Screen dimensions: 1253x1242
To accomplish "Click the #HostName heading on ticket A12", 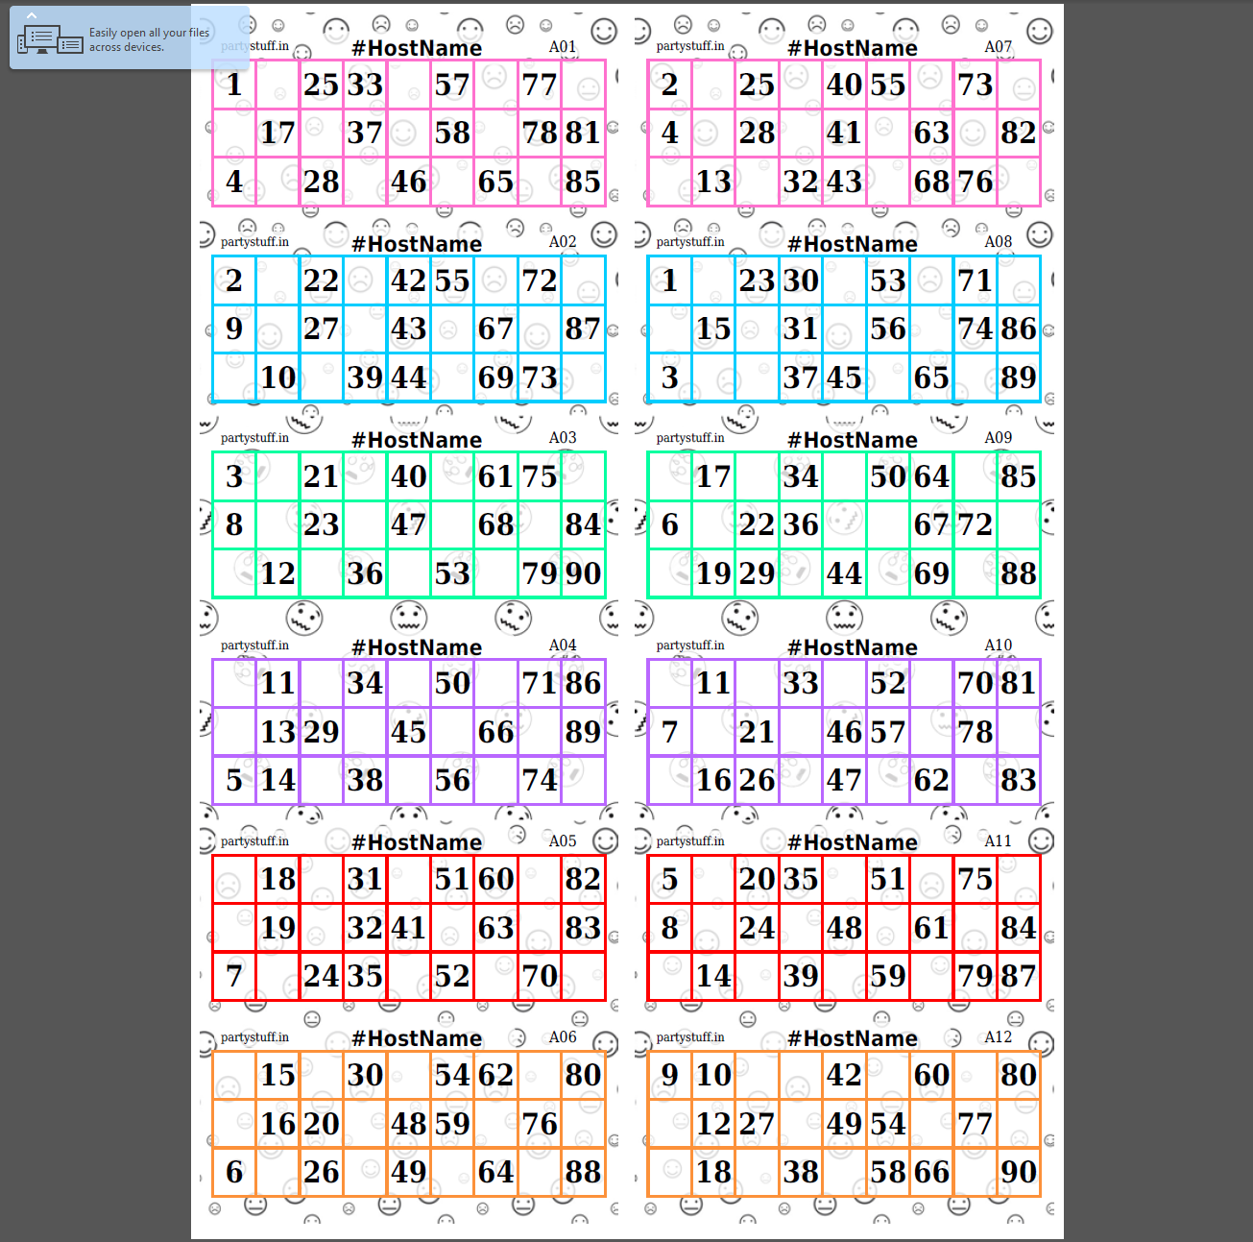I will click(852, 1038).
